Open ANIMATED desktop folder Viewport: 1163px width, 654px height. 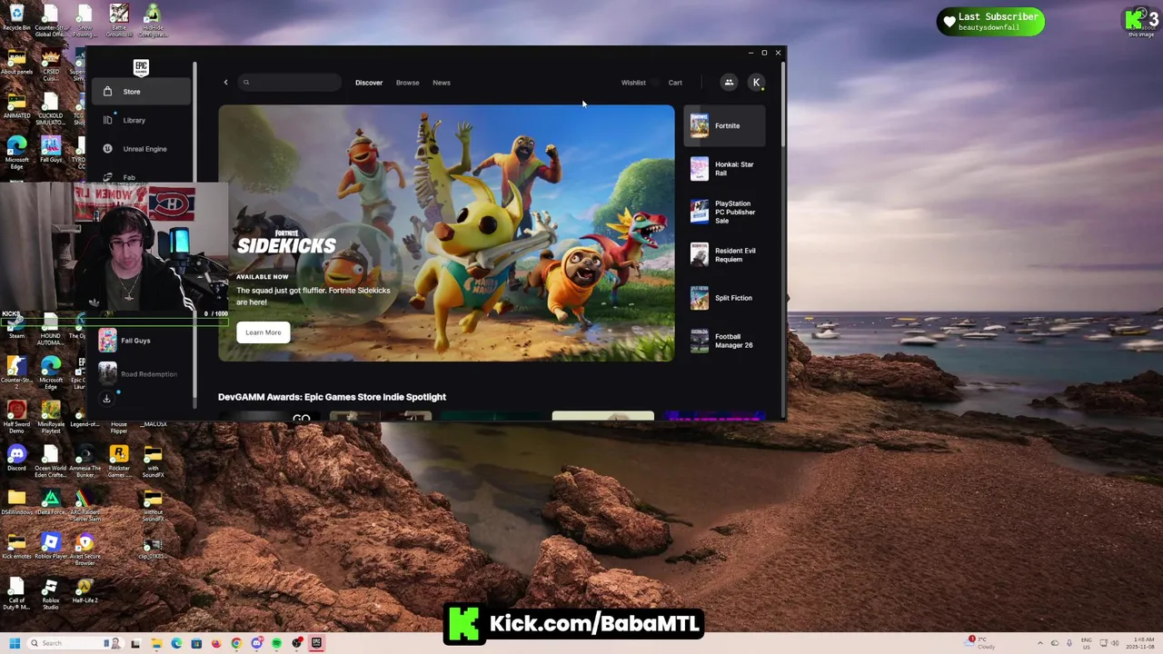click(16, 105)
